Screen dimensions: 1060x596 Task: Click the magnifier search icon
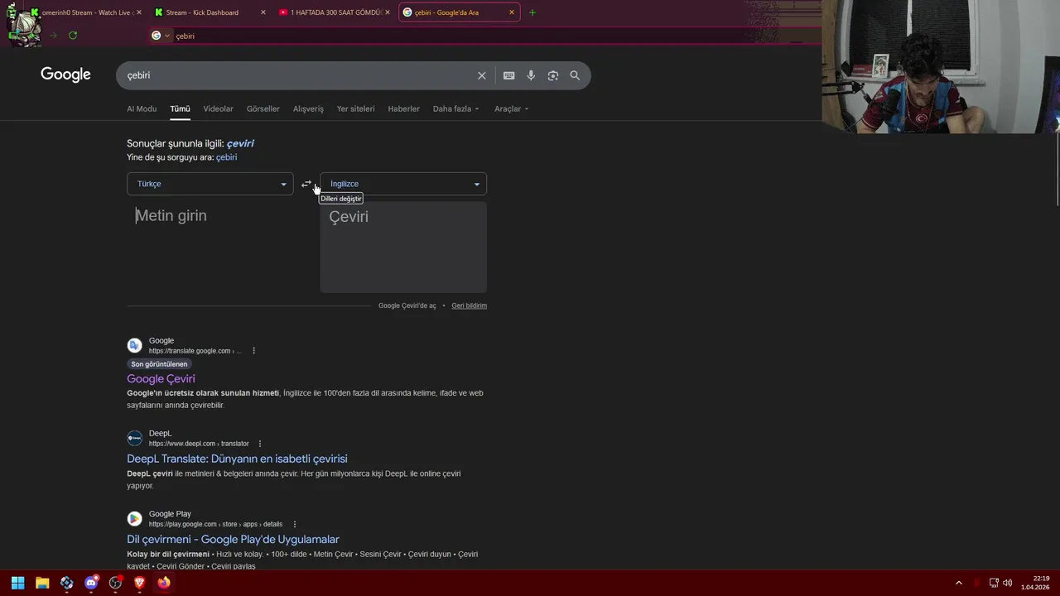575,75
